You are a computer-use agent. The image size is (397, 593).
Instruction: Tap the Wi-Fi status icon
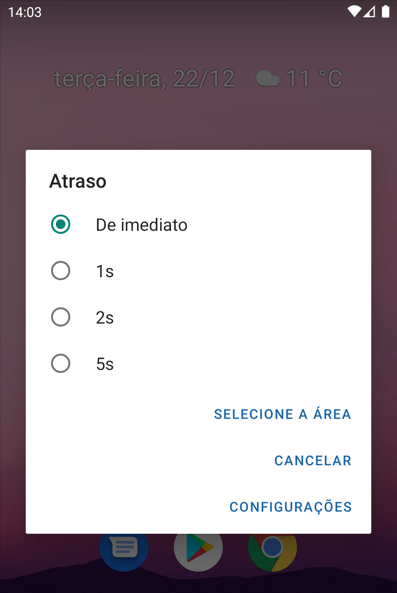point(354,12)
